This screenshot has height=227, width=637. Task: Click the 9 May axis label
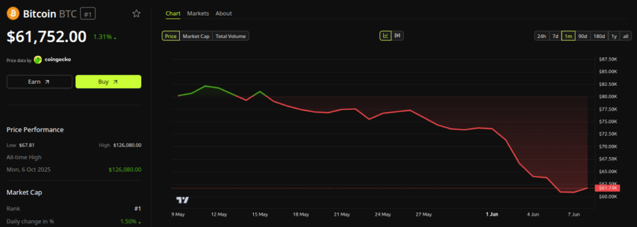[x=179, y=214]
